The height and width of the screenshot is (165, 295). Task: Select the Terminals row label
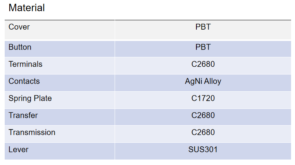coord(25,64)
